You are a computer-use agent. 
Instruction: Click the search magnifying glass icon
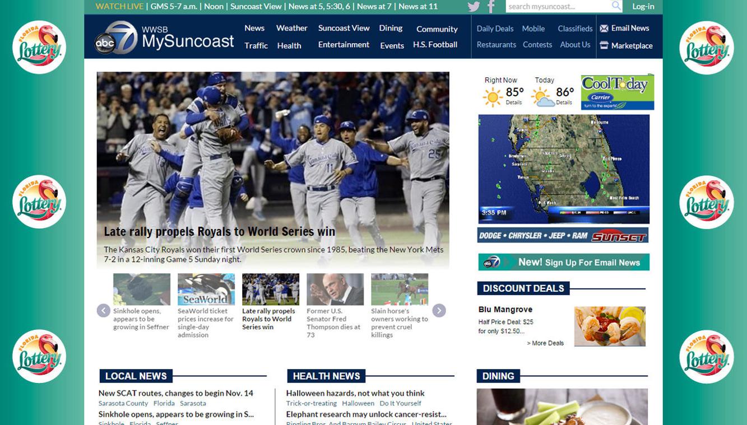point(616,7)
